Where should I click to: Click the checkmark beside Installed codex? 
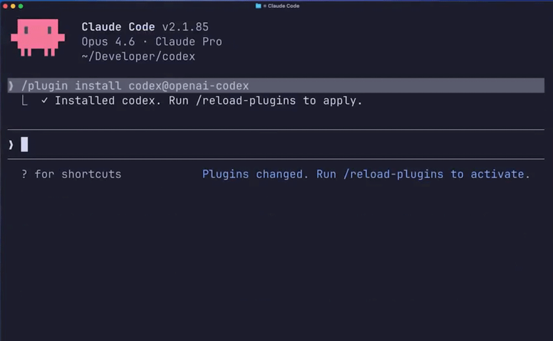pyautogui.click(x=44, y=101)
